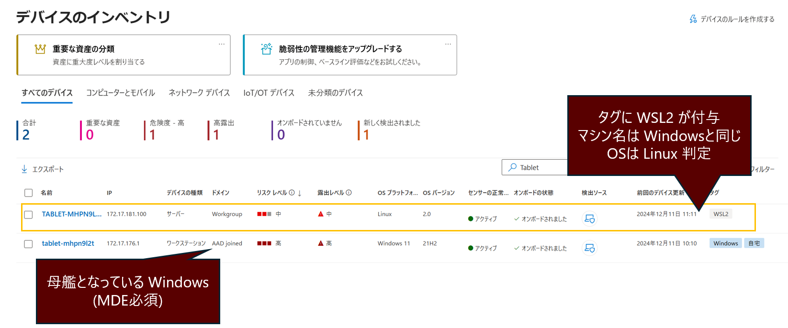Viewport: 788px width, 328px height.
Task: Click the エクスポート button
Action: 43,169
